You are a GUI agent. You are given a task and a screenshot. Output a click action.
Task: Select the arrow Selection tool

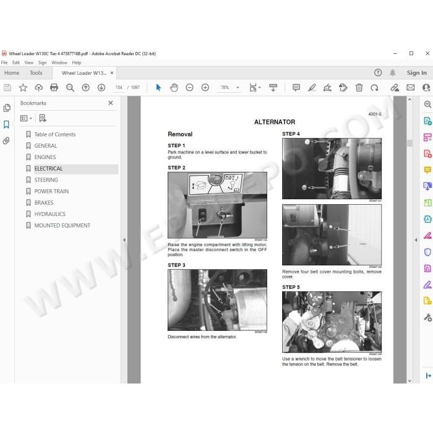pyautogui.click(x=158, y=88)
